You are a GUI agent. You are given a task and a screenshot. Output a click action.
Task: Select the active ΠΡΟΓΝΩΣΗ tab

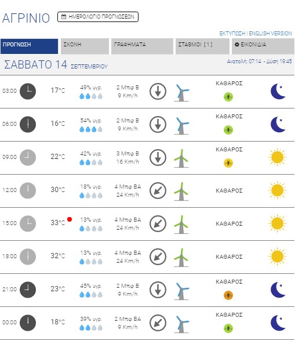point(29,46)
